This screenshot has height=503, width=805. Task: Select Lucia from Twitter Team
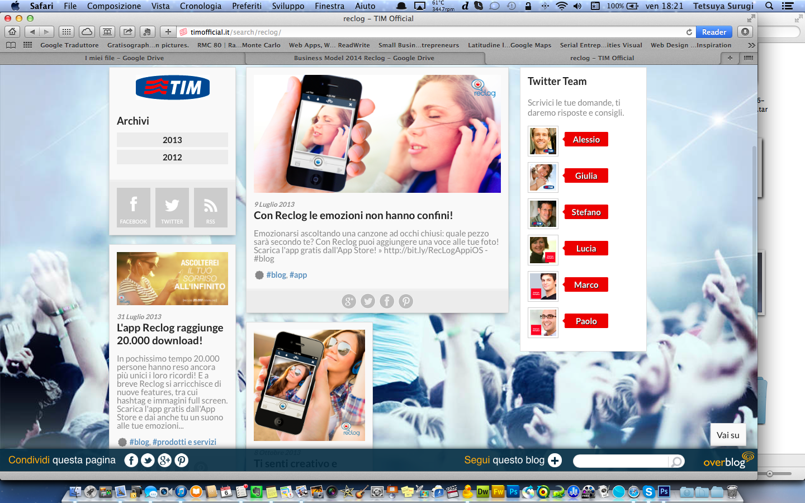pyautogui.click(x=586, y=249)
